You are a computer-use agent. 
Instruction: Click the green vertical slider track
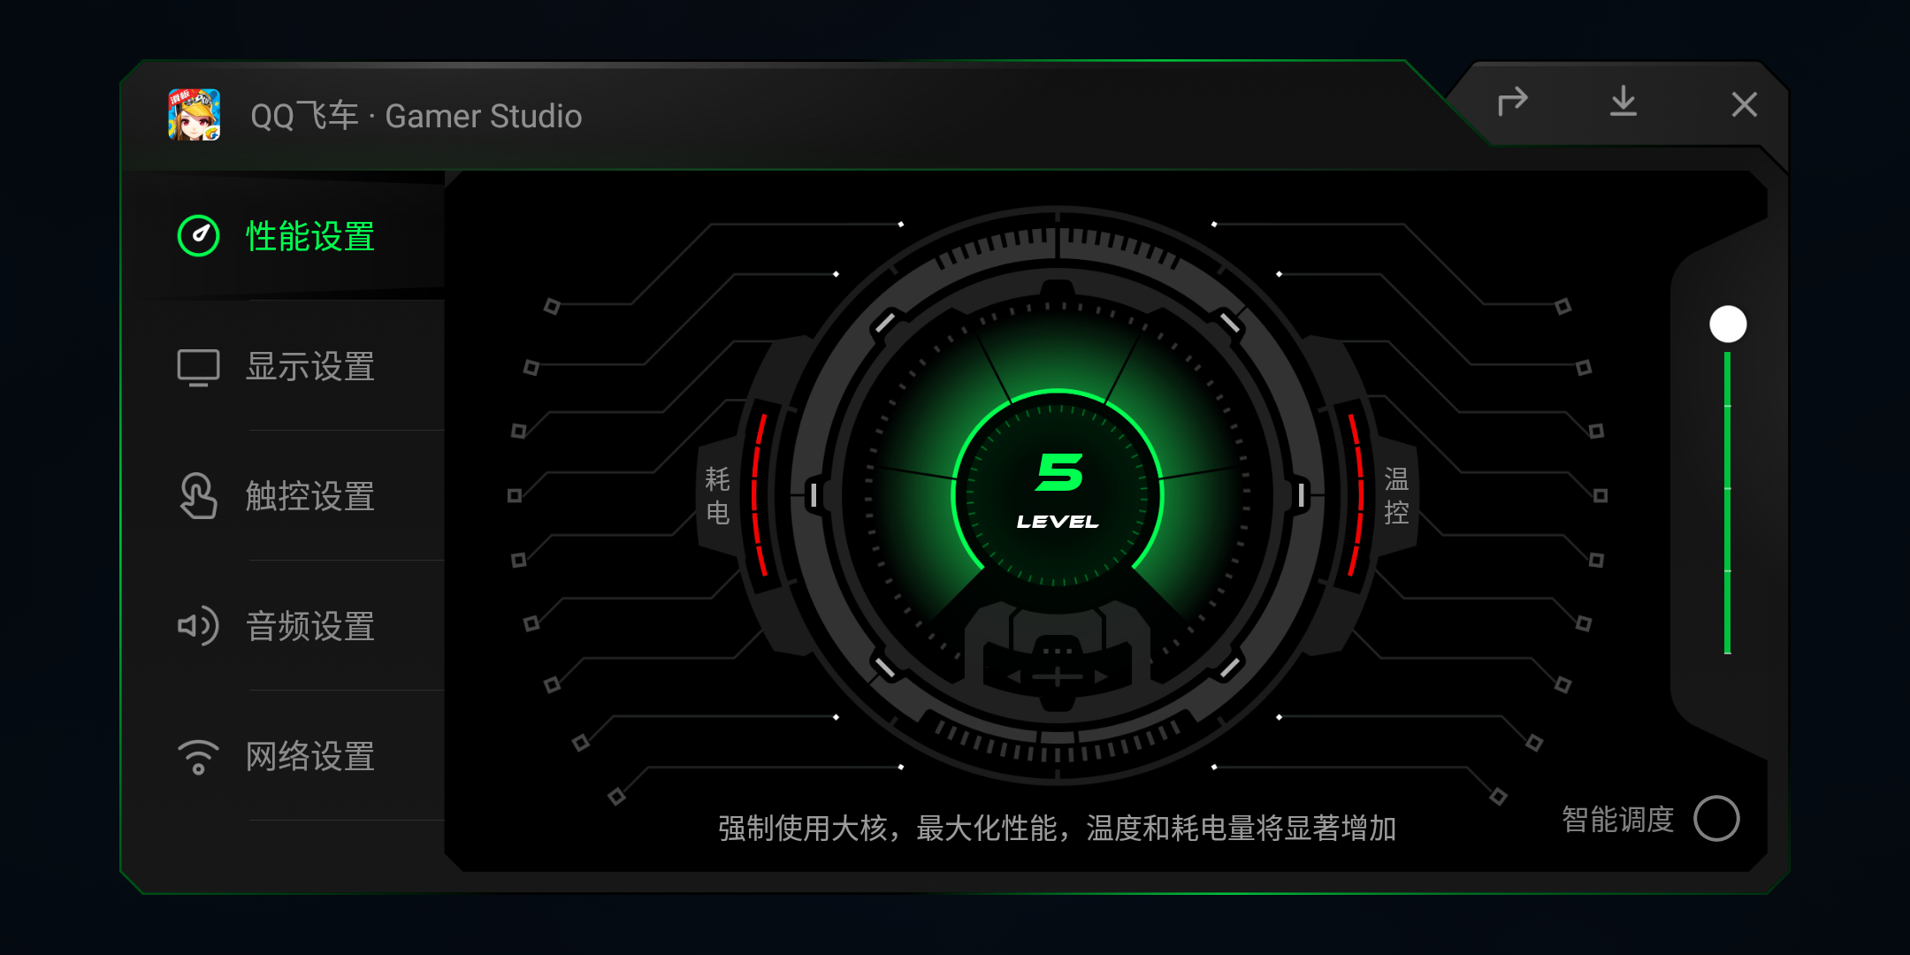[x=1727, y=502]
